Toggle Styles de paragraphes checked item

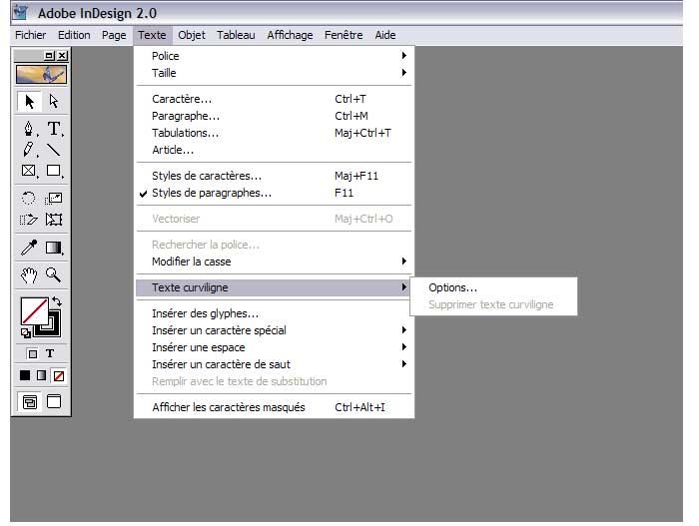tap(274, 193)
